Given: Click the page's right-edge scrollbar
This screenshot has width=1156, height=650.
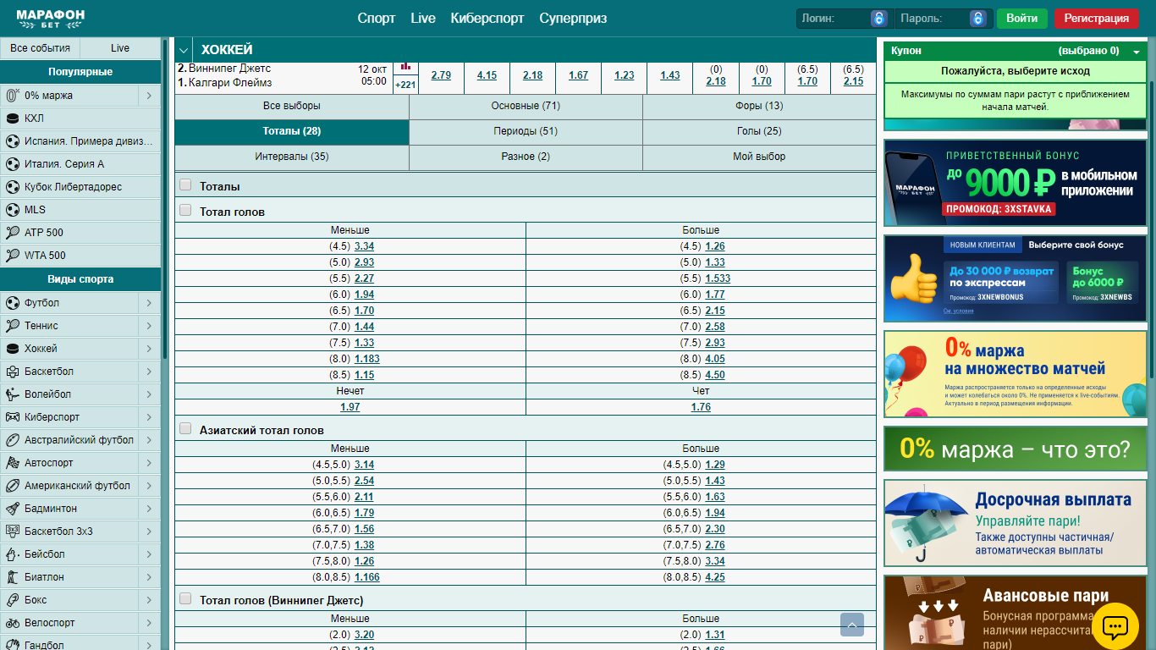Looking at the screenshot, I should click(1152, 229).
